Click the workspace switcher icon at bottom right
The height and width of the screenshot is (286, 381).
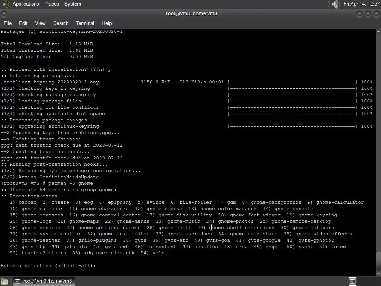coord(352,282)
